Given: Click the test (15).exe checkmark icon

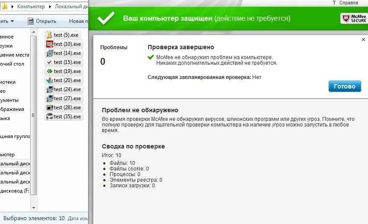Looking at the screenshot, I should coord(49,62).
